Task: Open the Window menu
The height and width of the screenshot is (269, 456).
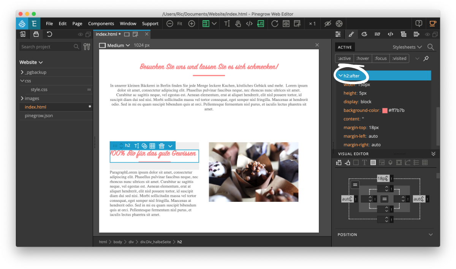Action: [x=128, y=24]
